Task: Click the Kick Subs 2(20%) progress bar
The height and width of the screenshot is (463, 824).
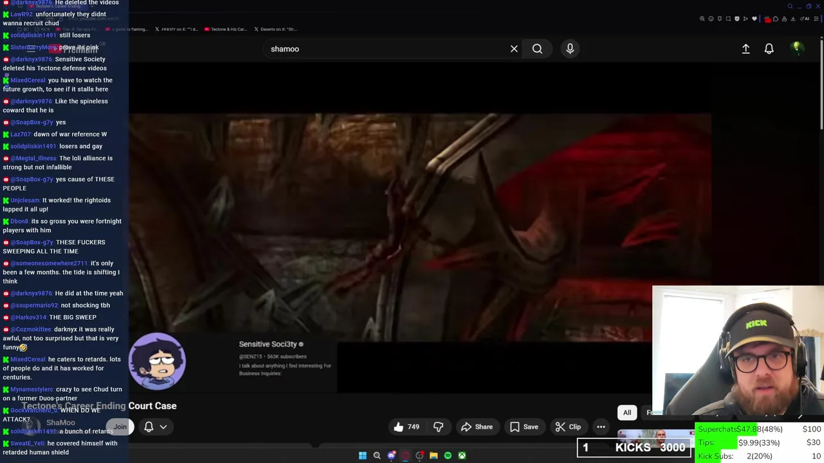Action: (760, 456)
